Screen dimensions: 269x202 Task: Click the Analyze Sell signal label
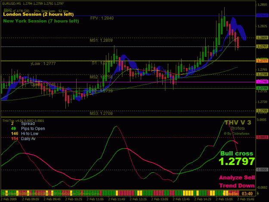point(237,177)
